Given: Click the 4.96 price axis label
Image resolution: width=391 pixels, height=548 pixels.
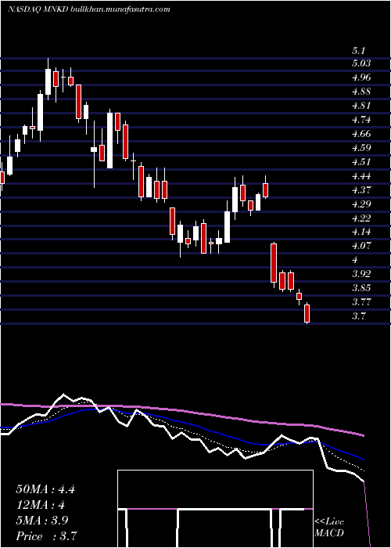Looking at the screenshot, I should pyautogui.click(x=361, y=78).
